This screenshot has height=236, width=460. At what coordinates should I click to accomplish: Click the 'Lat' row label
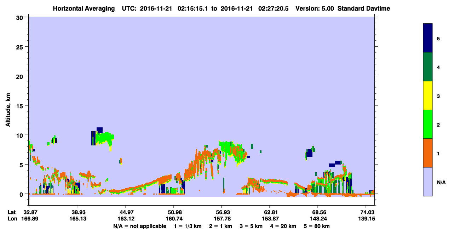click(x=12, y=212)
